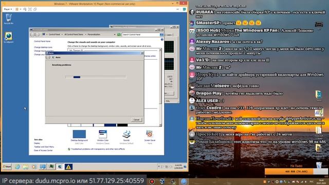Screen dimensions: 329x185
Task: Switch to Unity mode in VMware toolbar
Action: [x=35, y=9]
